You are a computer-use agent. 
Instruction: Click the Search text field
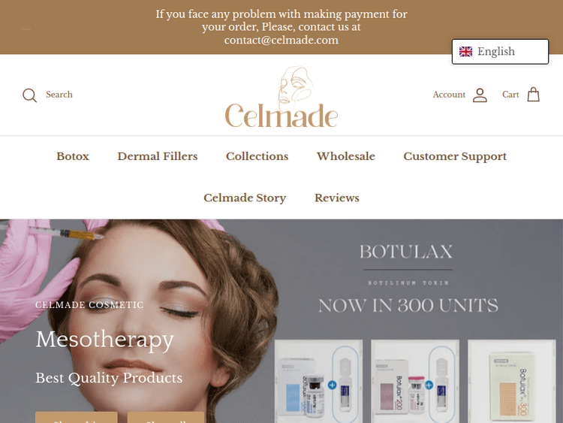pos(59,95)
